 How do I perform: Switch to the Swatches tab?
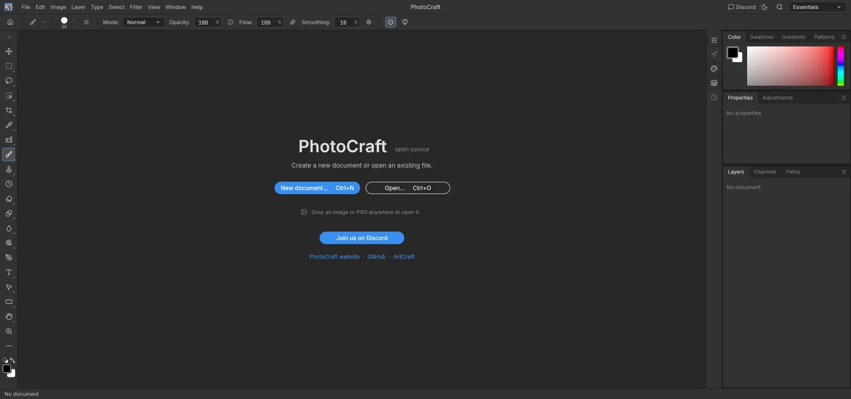762,37
